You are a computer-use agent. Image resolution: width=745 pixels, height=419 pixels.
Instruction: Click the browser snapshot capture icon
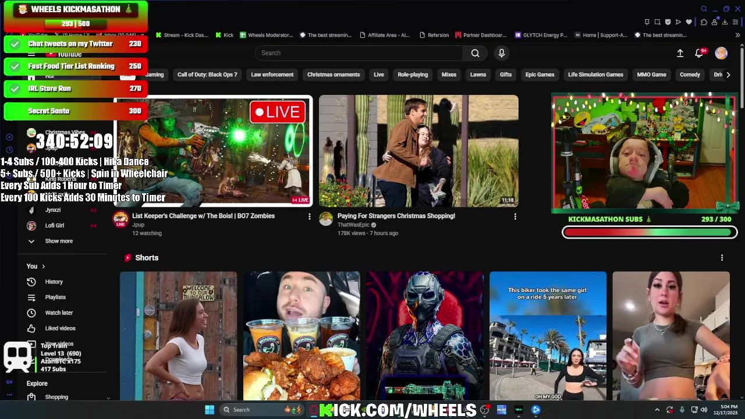point(657,22)
